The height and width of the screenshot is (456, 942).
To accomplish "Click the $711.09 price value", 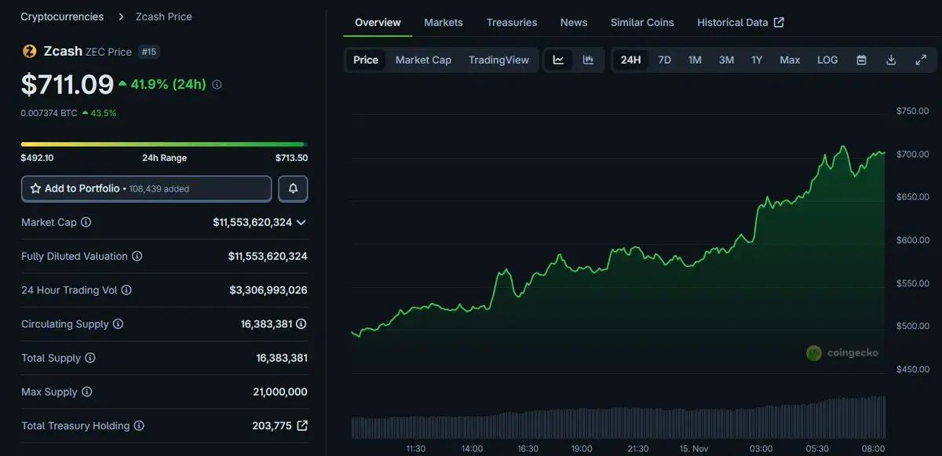I will coord(68,84).
